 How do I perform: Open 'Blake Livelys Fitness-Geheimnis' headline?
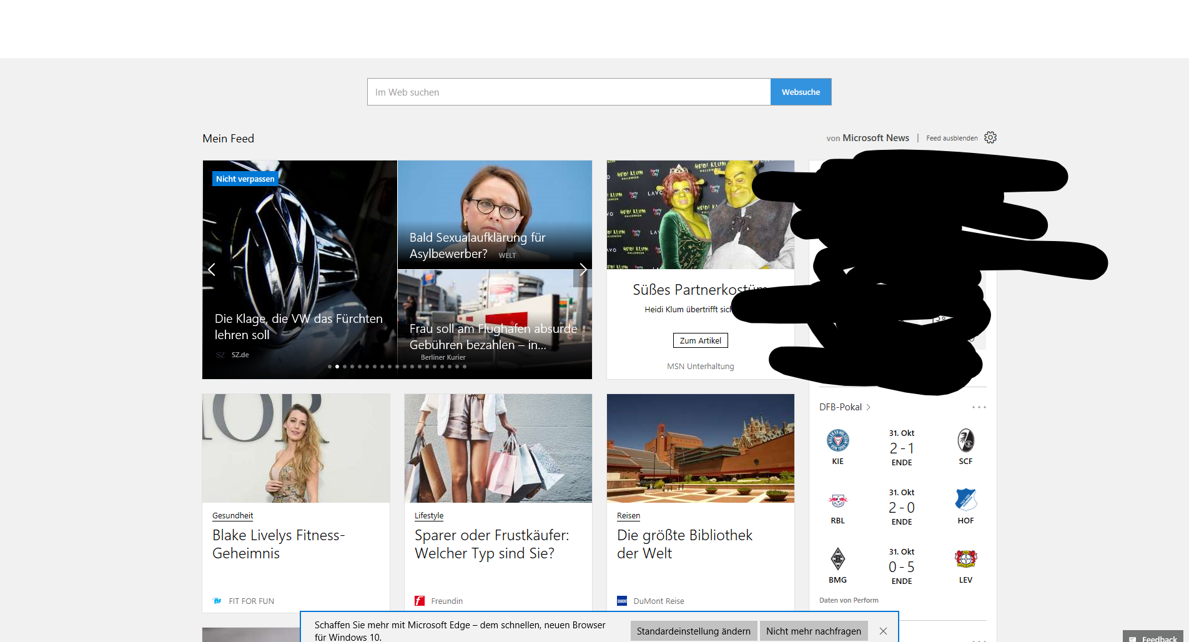[x=279, y=544]
